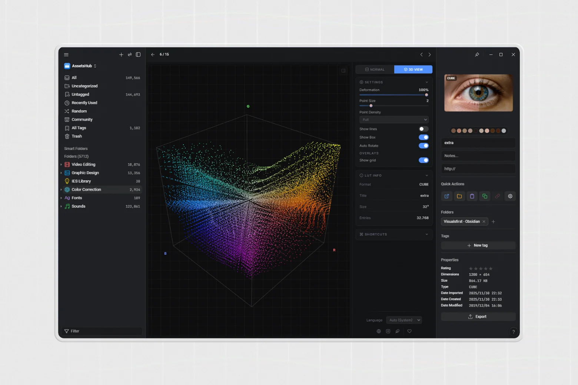The image size is (578, 385).
Task: Add a New tag
Action: pyautogui.click(x=478, y=245)
